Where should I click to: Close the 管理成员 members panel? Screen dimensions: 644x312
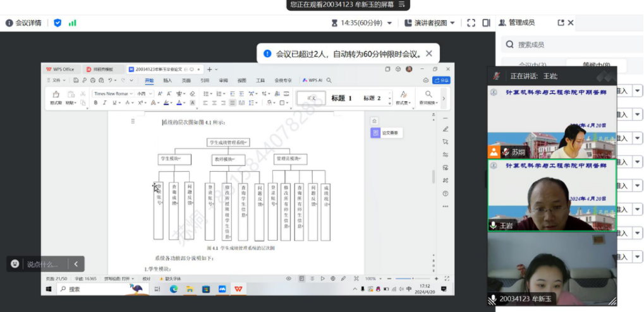click(571, 23)
